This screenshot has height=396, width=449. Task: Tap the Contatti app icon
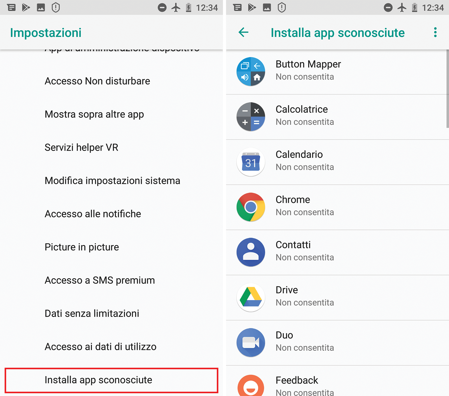(251, 252)
